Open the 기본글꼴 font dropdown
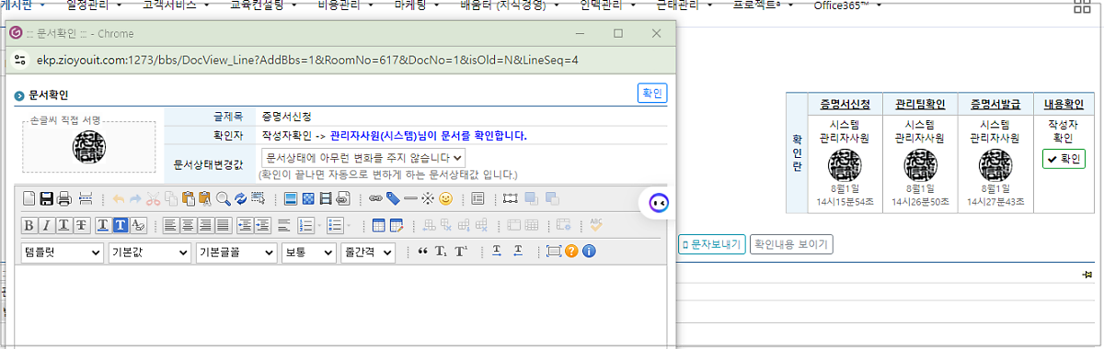The height and width of the screenshot is (349, 1104). coord(236,252)
